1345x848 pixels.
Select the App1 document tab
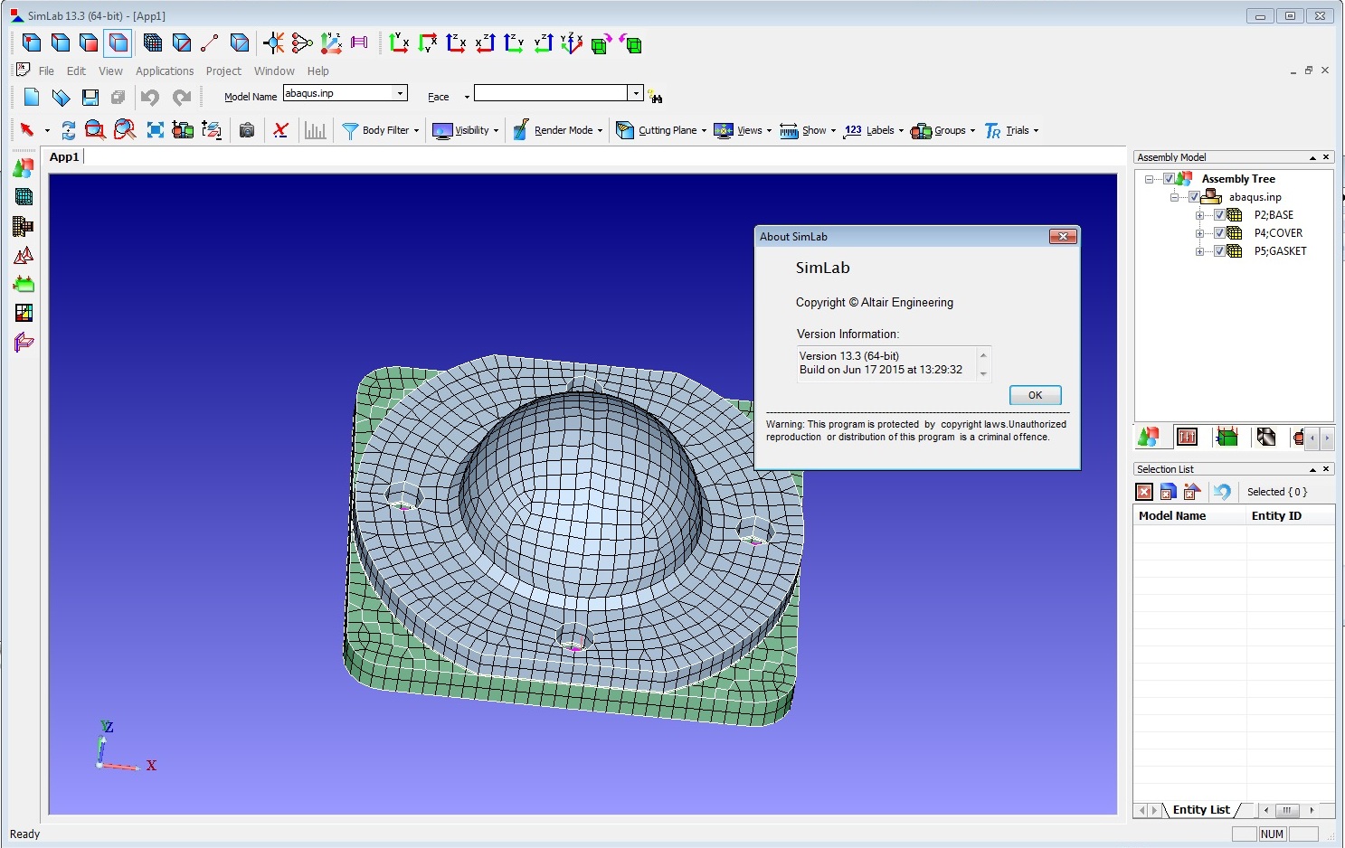coord(64,156)
